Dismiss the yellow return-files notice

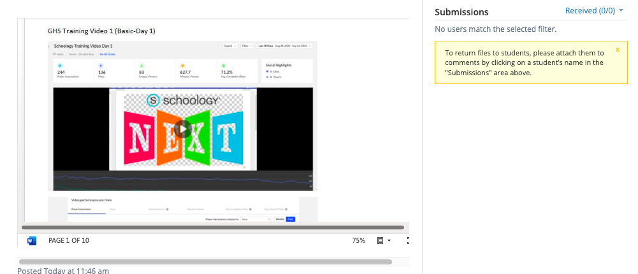coord(617,50)
